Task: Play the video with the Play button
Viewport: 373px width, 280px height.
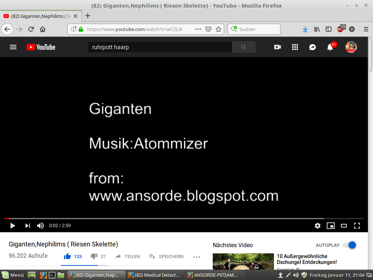Action: (x=13, y=225)
